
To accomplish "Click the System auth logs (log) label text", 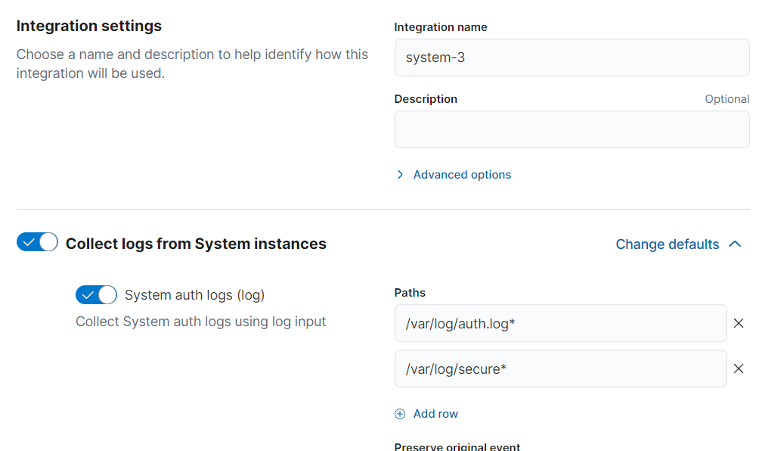I will (194, 295).
